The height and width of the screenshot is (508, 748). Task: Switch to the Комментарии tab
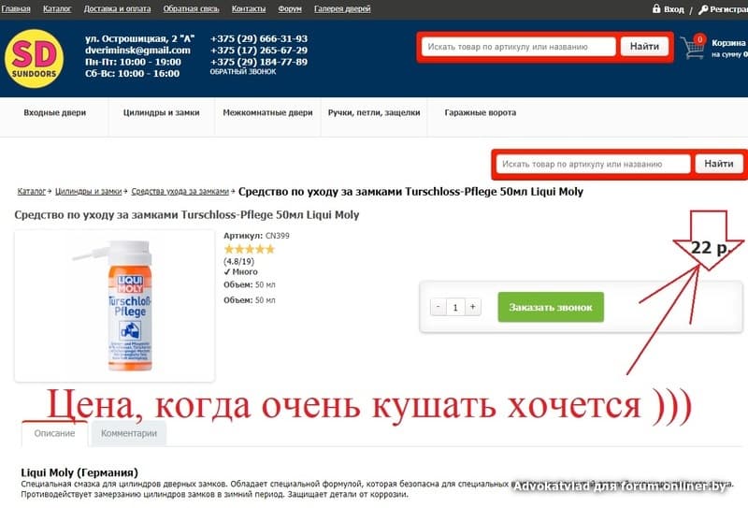[x=129, y=433]
